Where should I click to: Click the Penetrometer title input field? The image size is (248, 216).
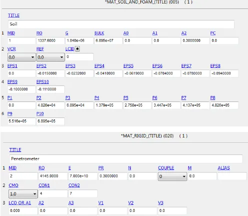pyautogui.click(x=126, y=159)
